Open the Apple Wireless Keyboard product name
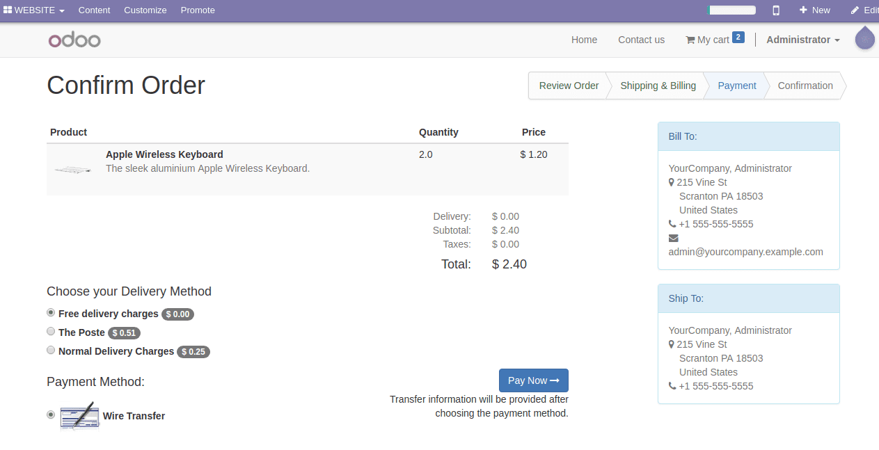This screenshot has width=879, height=450. tap(164, 154)
